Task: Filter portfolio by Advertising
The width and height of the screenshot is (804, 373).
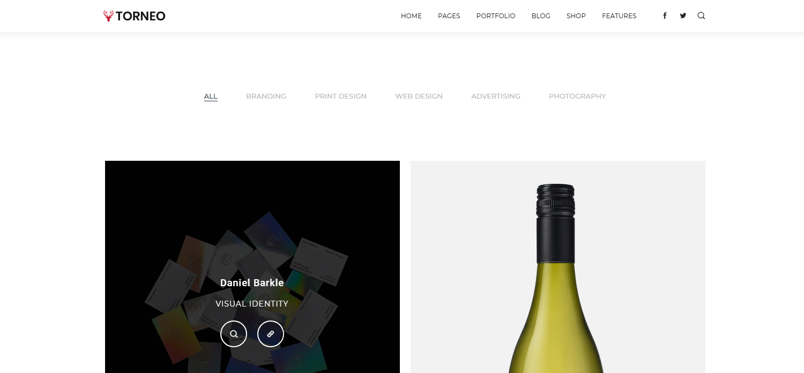Action: pos(496,96)
